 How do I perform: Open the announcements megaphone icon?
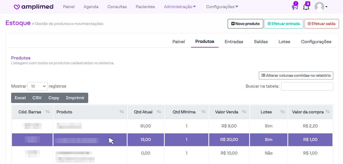click(x=295, y=7)
